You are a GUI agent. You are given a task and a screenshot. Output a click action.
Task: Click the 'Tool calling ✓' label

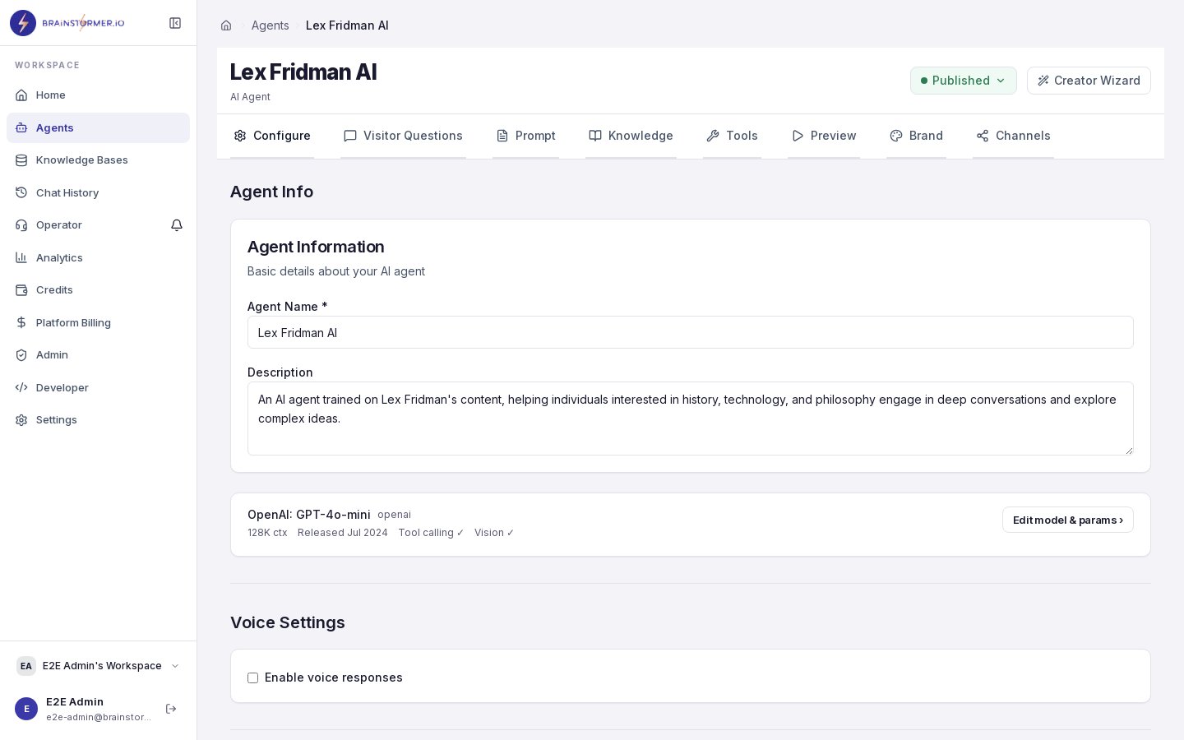point(431,533)
